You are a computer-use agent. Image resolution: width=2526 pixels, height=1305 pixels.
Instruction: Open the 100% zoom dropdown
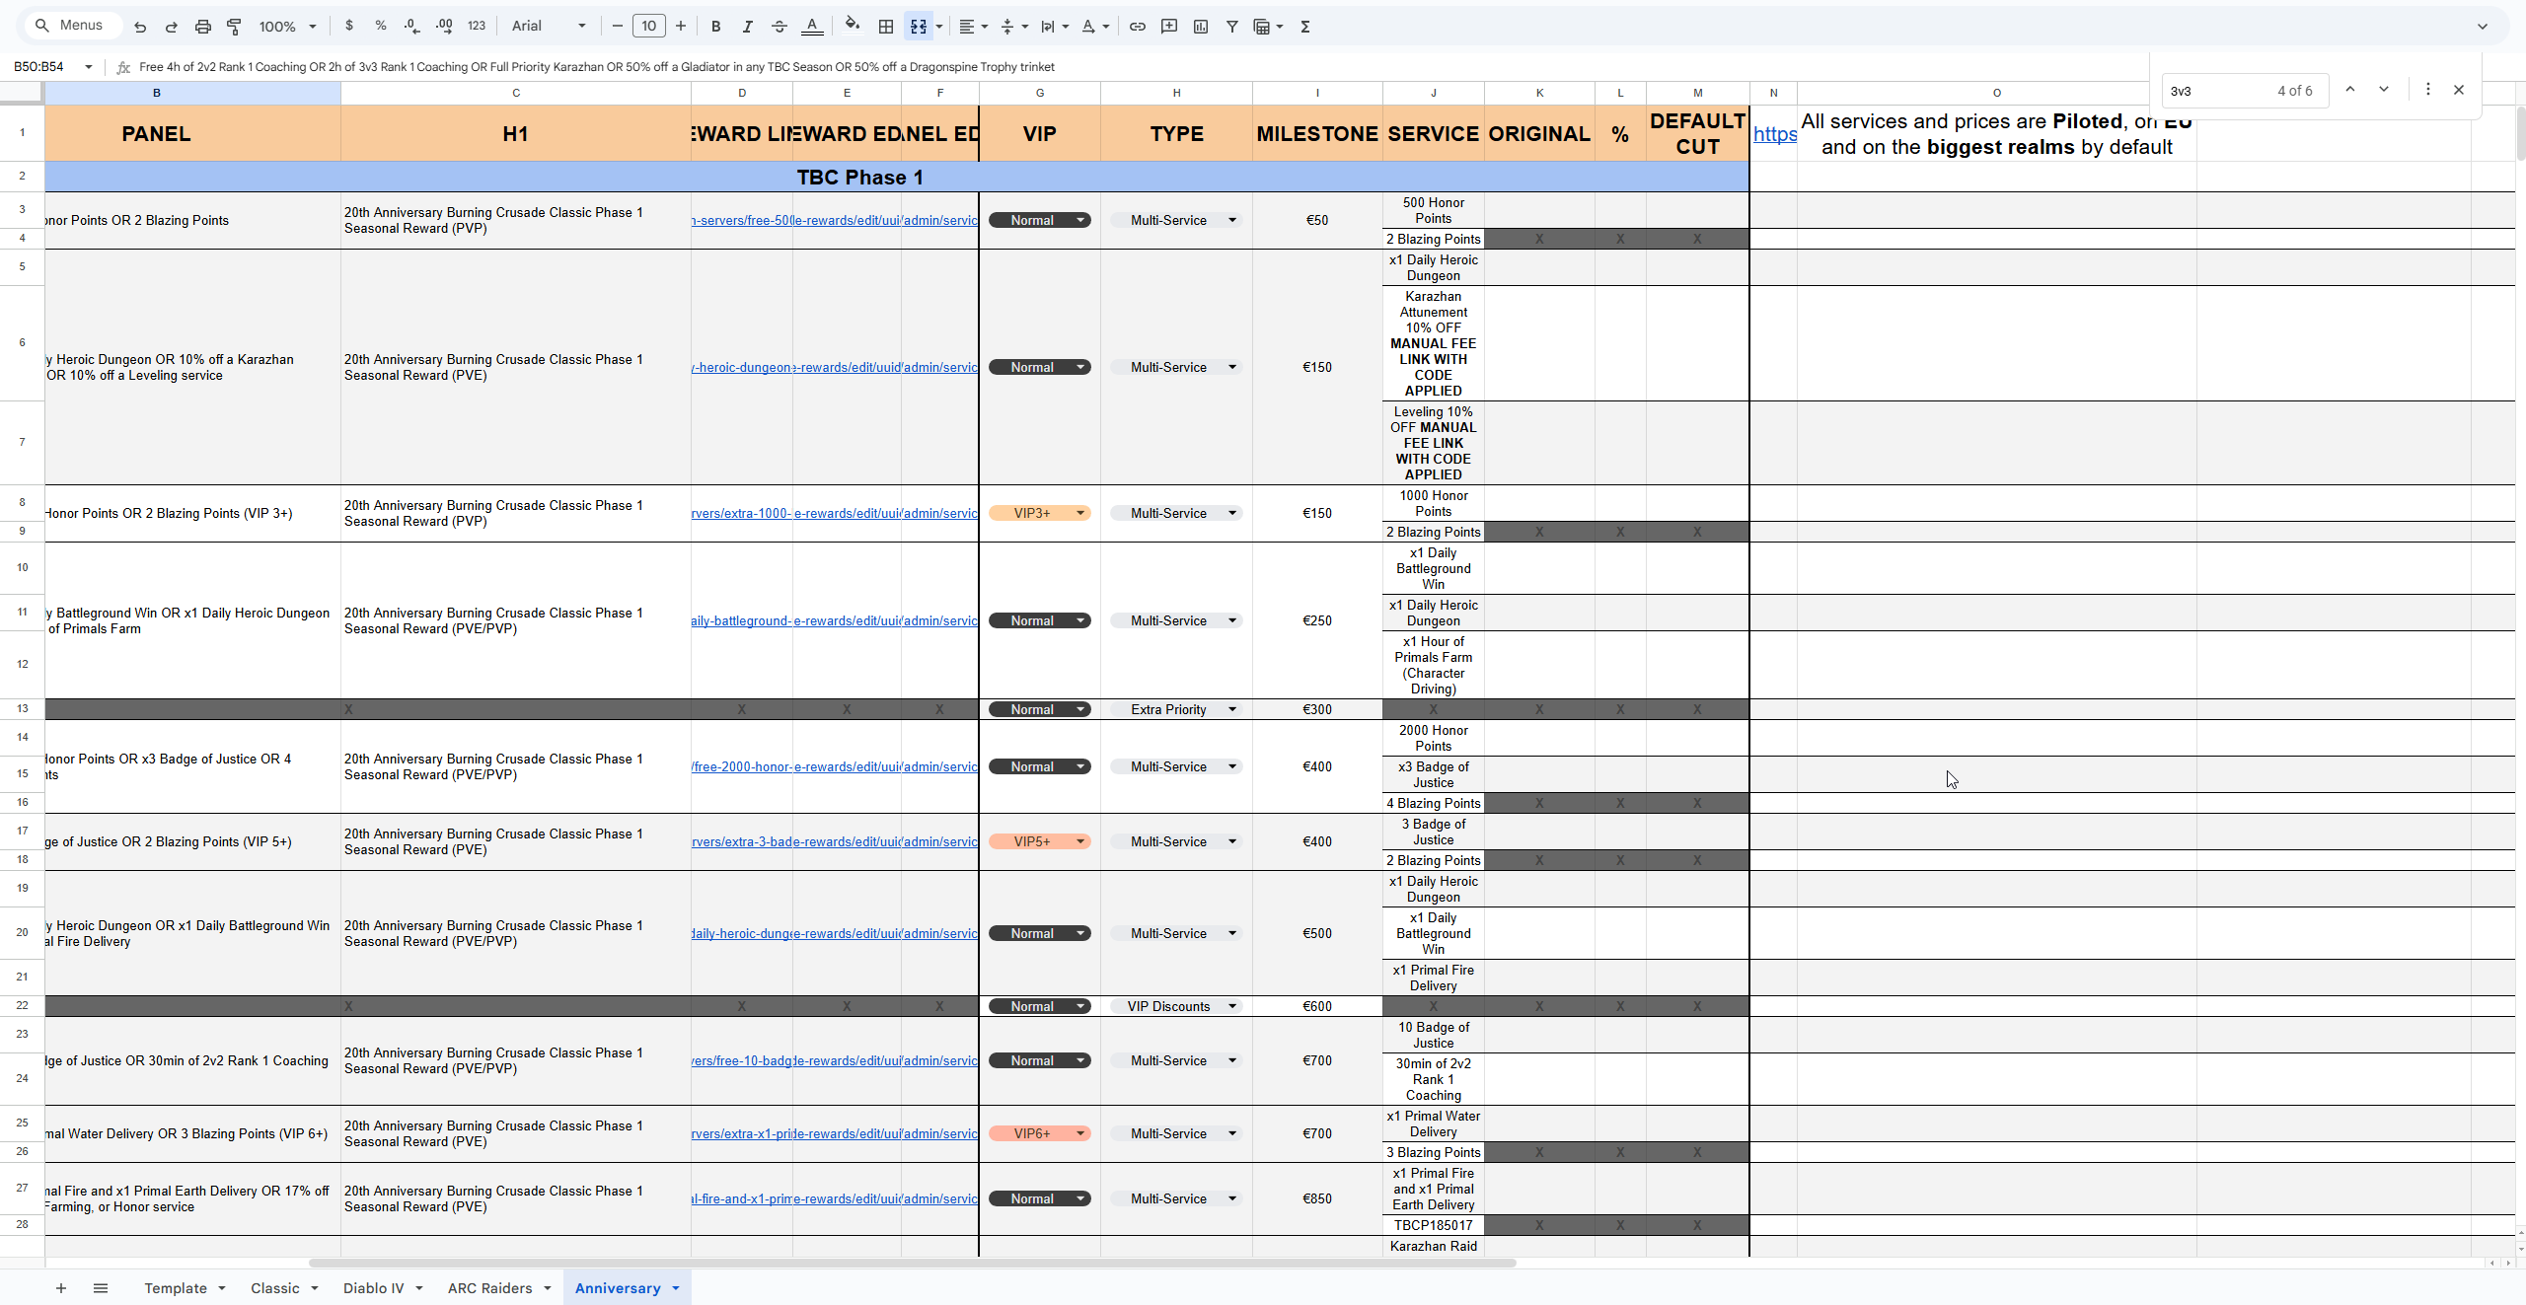(x=287, y=27)
